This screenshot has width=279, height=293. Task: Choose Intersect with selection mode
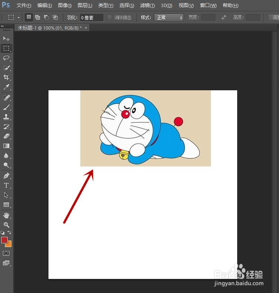[x=55, y=17]
